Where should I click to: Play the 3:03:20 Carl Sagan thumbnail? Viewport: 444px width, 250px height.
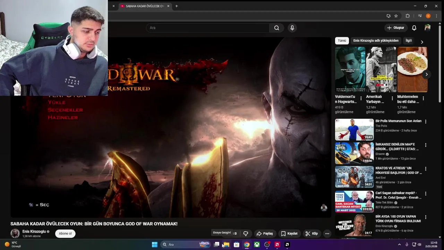354,201
